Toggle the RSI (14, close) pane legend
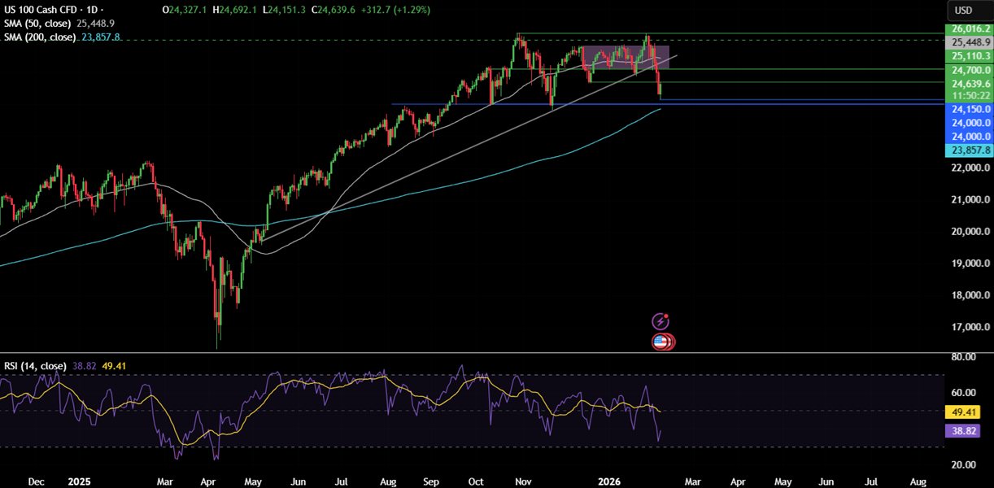The height and width of the screenshot is (488, 994). point(34,366)
